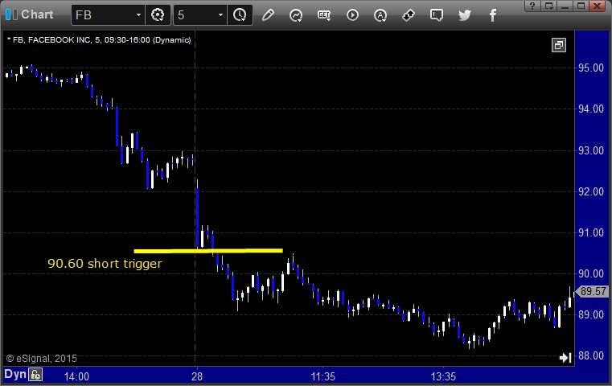Select the yellow trigger line
The image size is (612, 386).
(208, 251)
